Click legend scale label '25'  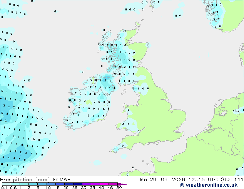click(x=75, y=187)
